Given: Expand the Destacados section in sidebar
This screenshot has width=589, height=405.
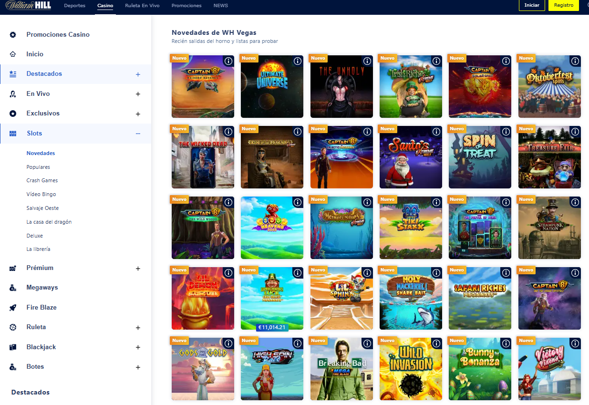Looking at the screenshot, I should coord(138,74).
